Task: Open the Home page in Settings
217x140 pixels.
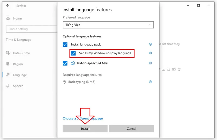Action: (x=14, y=18)
